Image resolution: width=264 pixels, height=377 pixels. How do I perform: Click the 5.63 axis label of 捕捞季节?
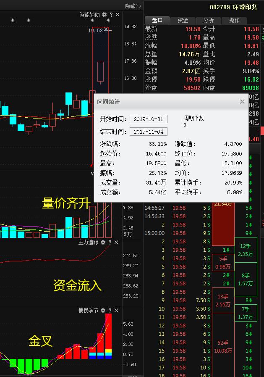pyautogui.click(x=128, y=324)
